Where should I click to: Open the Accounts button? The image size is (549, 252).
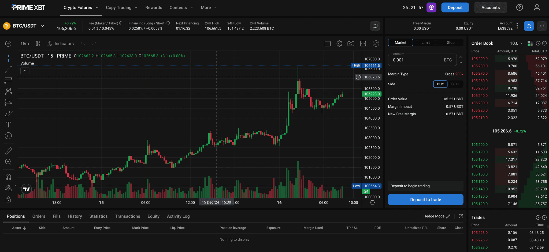pos(490,7)
